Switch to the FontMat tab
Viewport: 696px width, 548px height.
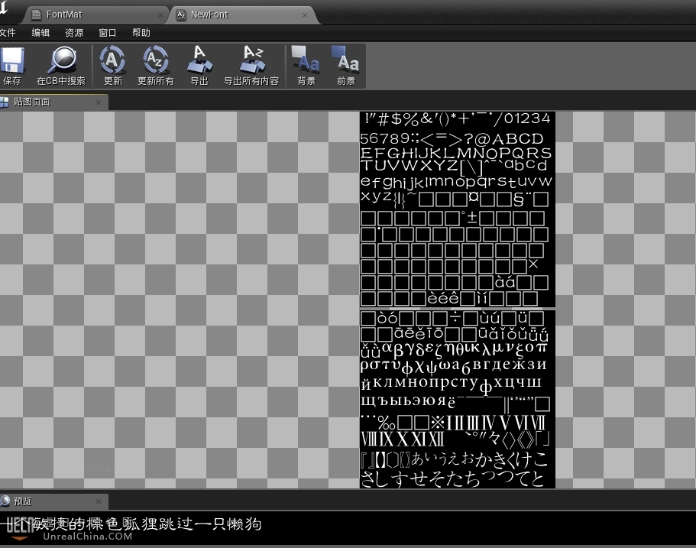tap(95, 15)
